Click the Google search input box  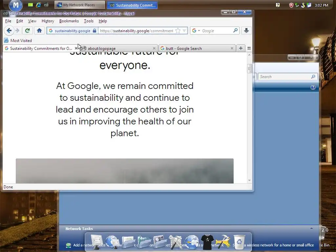tap(217, 31)
